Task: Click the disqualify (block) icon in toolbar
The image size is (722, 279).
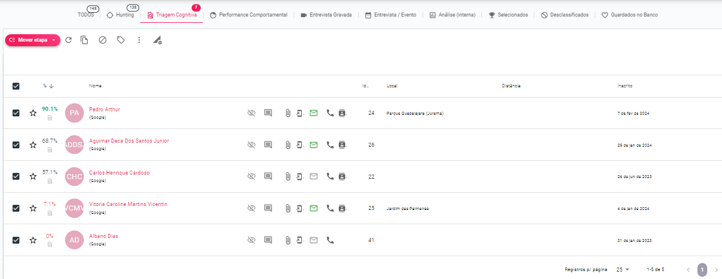Action: point(103,40)
